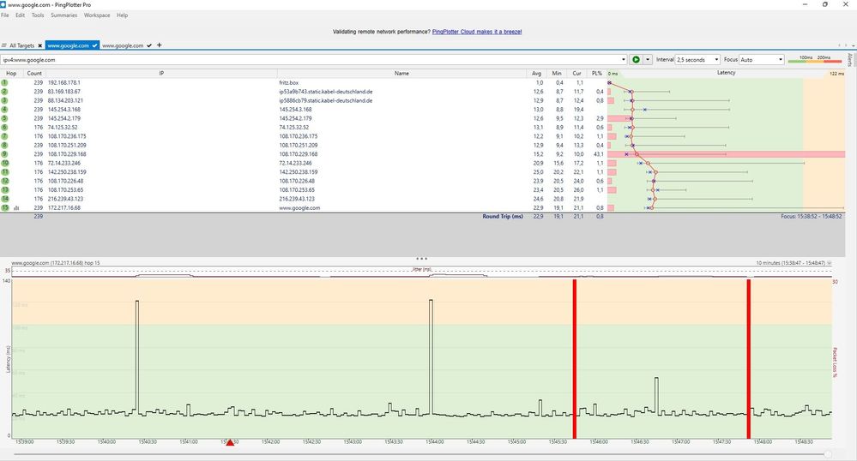Screen dimensions: 857x461
Task: Start tracing with the green play button
Action: pos(636,59)
